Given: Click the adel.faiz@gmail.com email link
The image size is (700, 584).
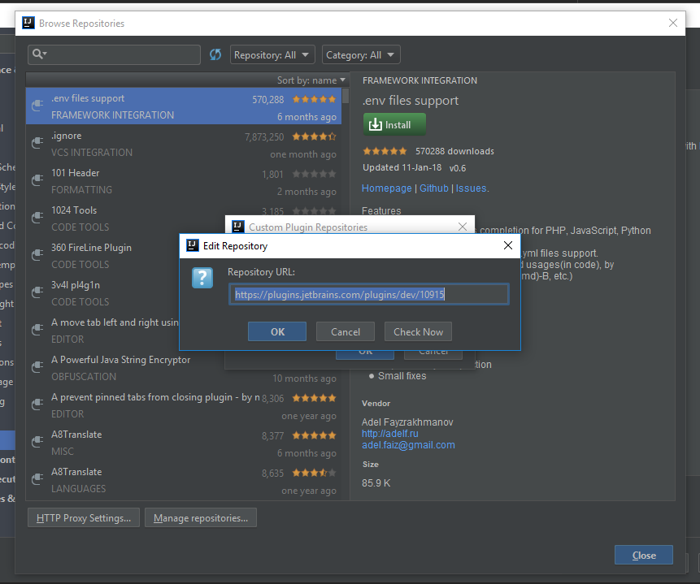Looking at the screenshot, I should pos(408,445).
